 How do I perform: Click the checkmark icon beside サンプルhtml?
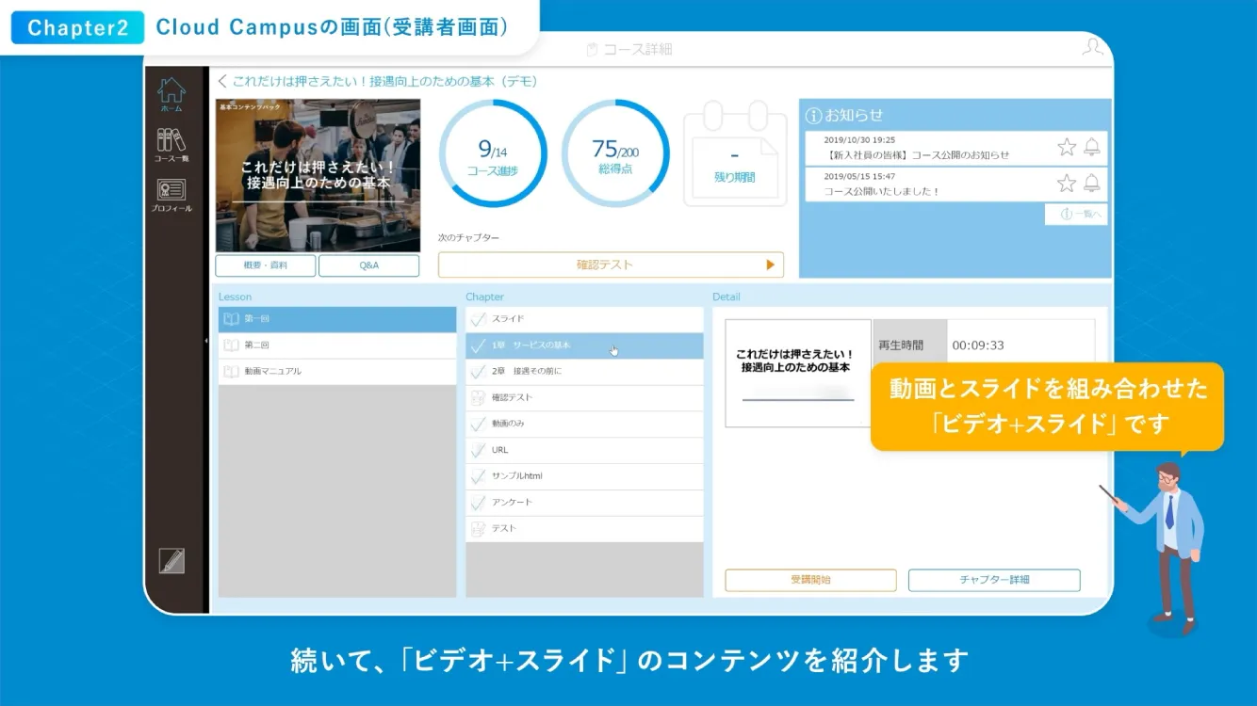(478, 476)
